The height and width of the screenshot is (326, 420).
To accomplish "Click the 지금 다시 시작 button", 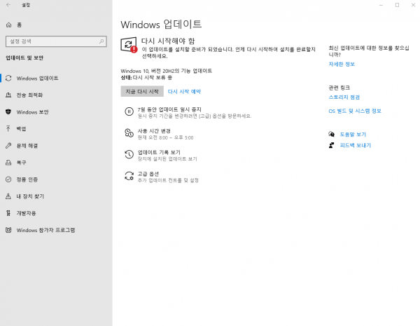I will click(142, 92).
